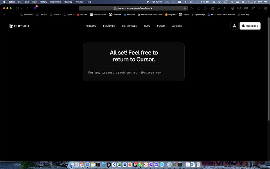The width and height of the screenshot is (270, 169).
Task: Click the Safari address bar
Action: (133, 8)
